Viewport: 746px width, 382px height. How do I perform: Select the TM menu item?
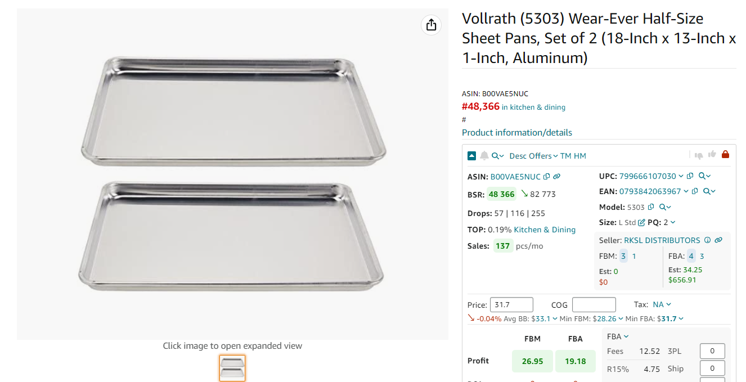[565, 156]
